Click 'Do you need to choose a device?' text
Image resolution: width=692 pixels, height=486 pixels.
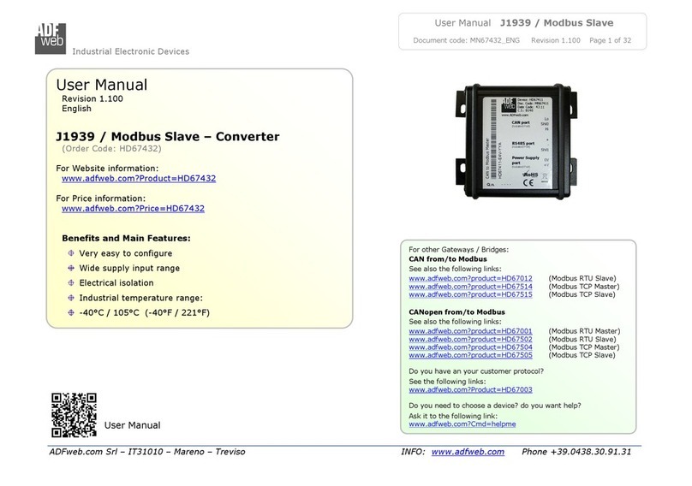tap(463, 406)
